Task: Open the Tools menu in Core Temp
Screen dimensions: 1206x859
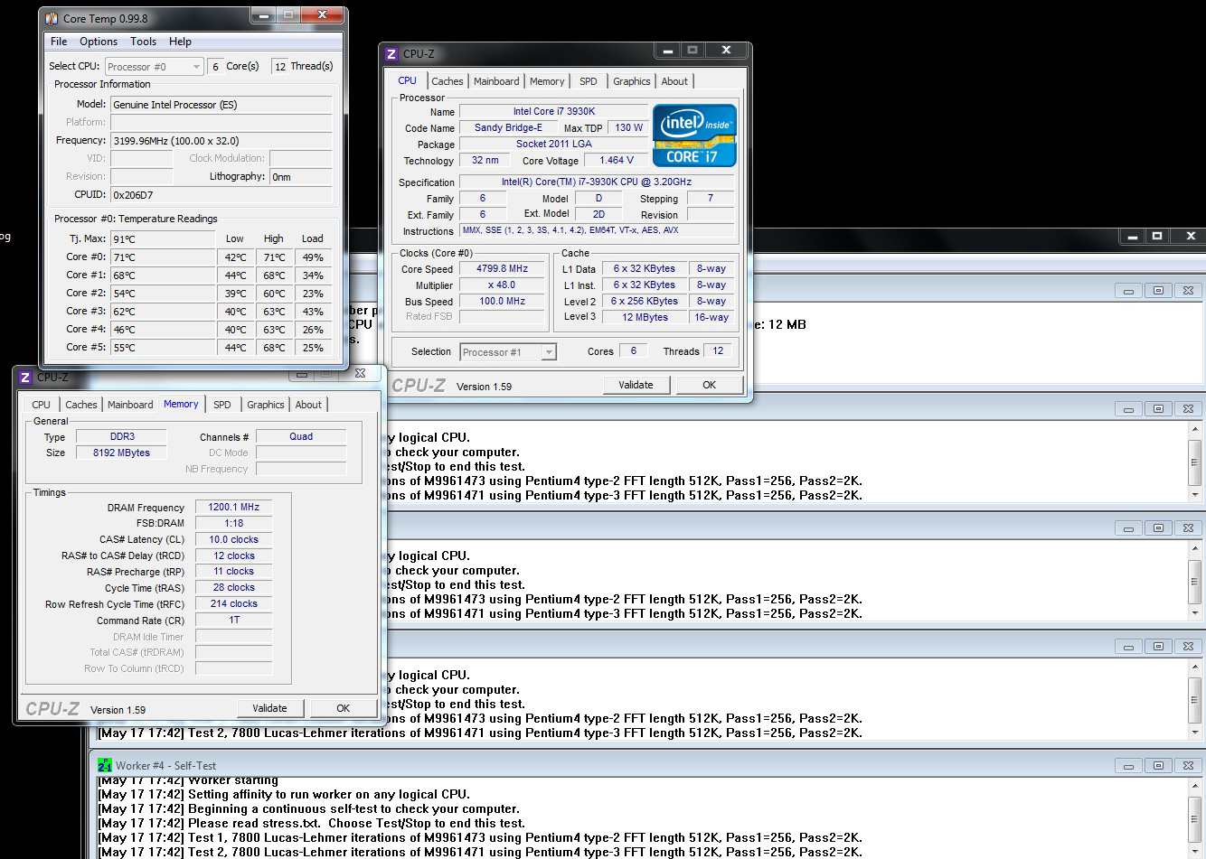Action: (x=143, y=42)
